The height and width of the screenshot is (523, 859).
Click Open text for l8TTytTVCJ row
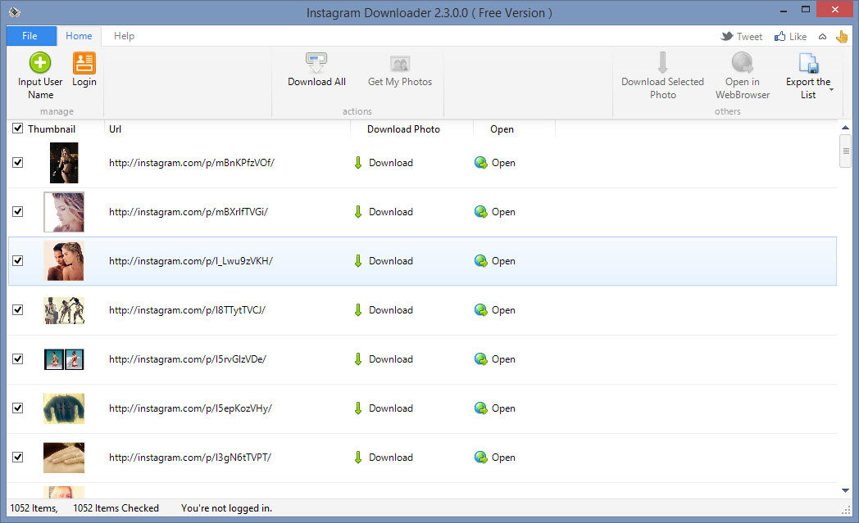point(503,310)
